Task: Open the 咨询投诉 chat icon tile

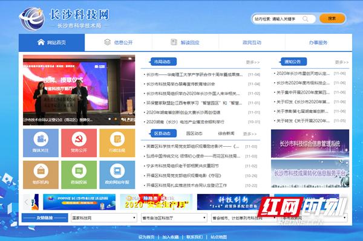Action: coord(79,175)
